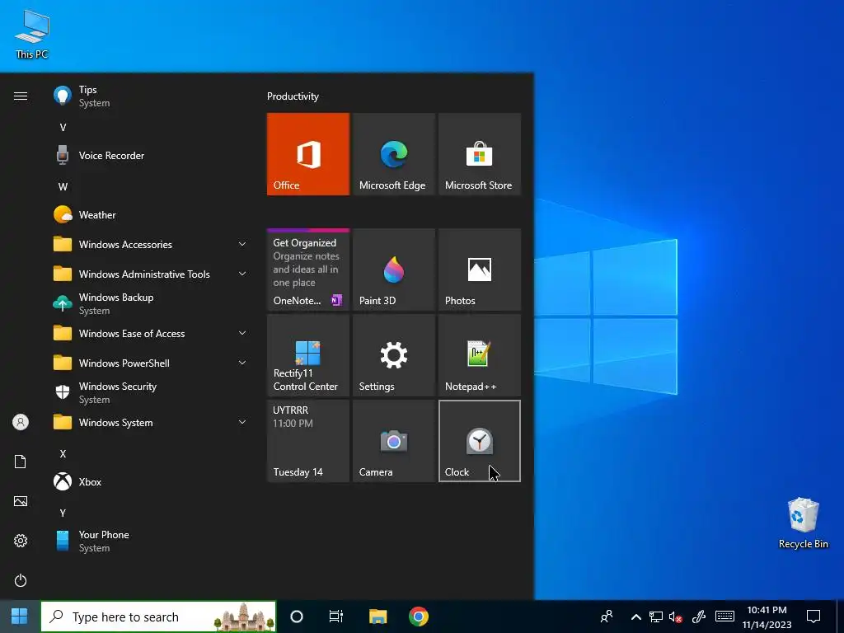Open Windows Security app
This screenshot has width=844, height=633.
[x=151, y=393]
